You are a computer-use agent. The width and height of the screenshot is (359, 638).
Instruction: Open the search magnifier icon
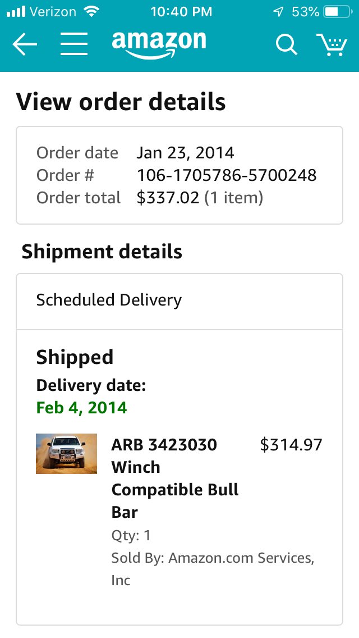[x=287, y=44]
